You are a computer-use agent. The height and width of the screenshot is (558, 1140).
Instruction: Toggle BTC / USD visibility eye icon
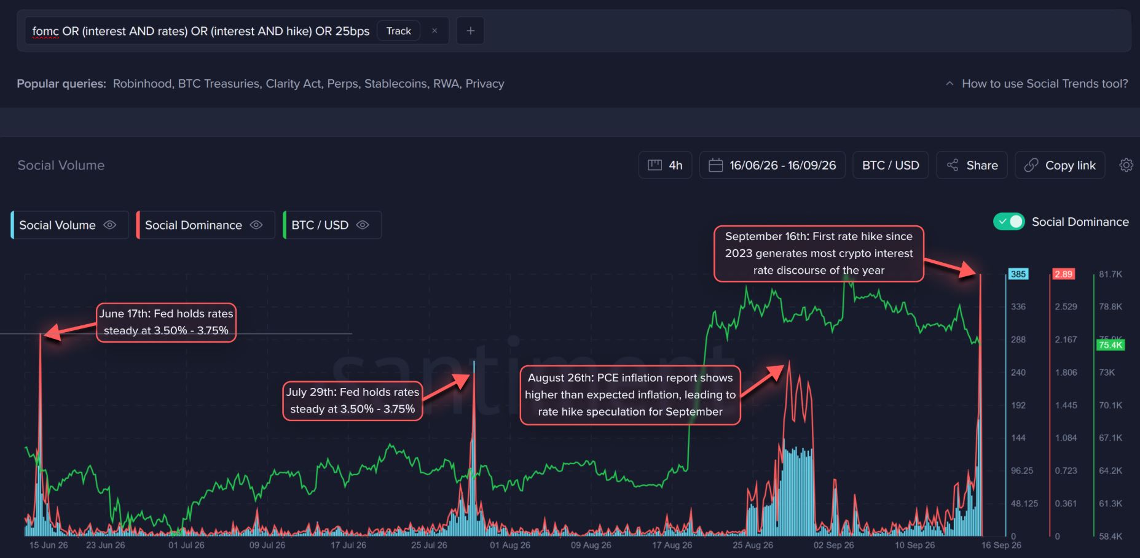coord(363,225)
